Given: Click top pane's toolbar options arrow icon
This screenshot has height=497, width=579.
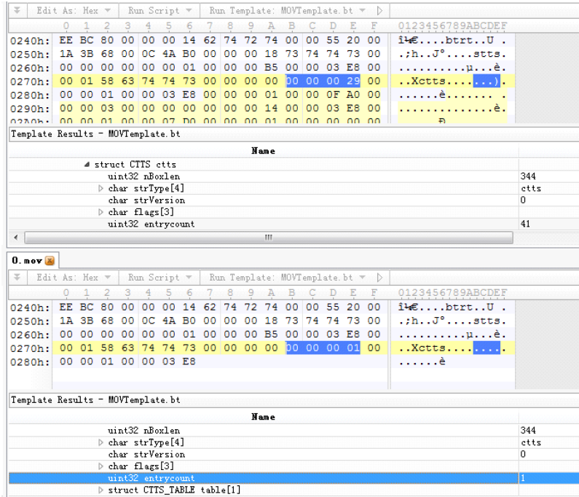Looking at the screenshot, I should (17, 11).
